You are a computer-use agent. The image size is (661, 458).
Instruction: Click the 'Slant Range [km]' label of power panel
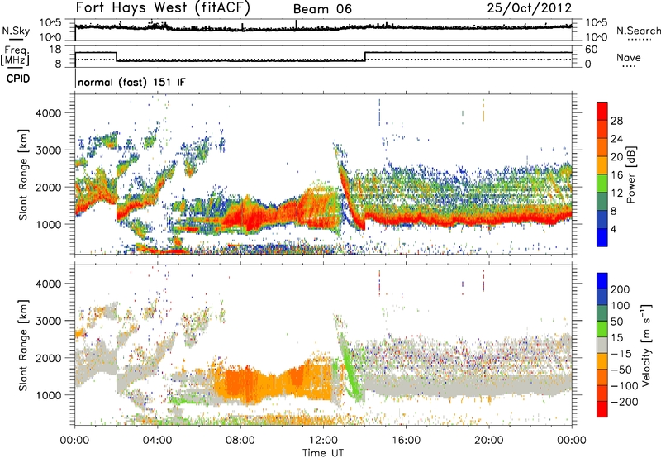click(24, 174)
